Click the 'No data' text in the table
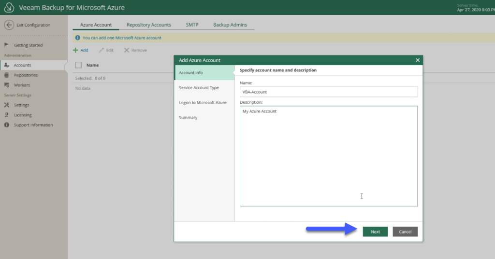The image size is (495, 259). pos(83,88)
